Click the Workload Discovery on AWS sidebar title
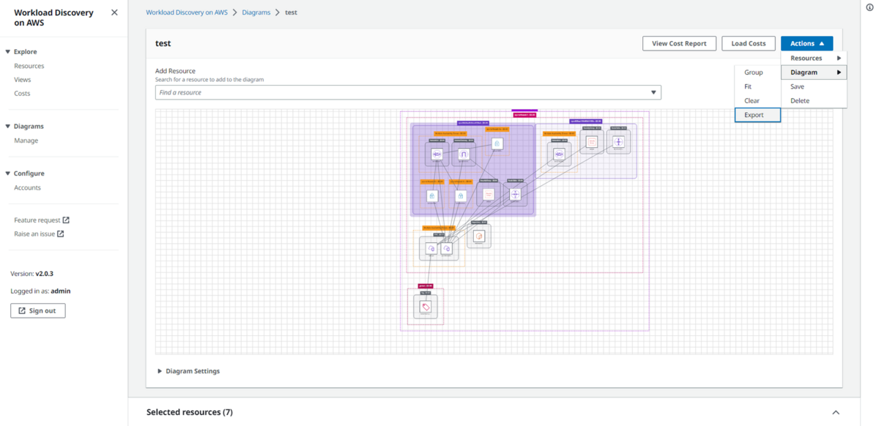 click(x=54, y=18)
